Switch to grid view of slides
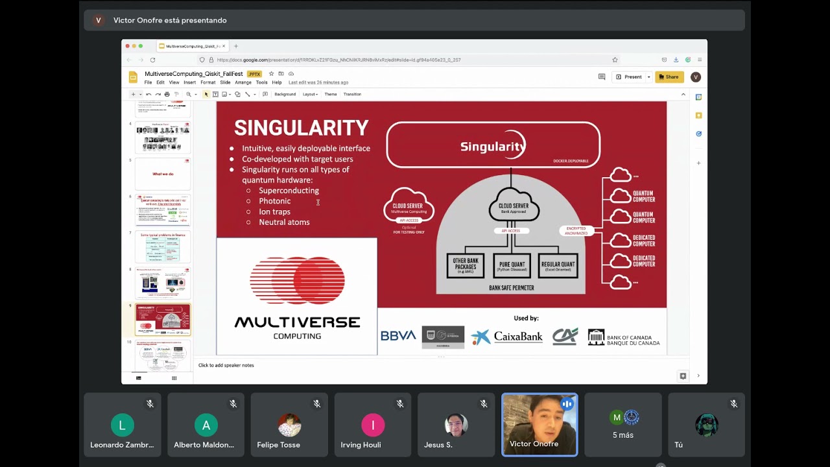This screenshot has height=467, width=830. tap(174, 378)
